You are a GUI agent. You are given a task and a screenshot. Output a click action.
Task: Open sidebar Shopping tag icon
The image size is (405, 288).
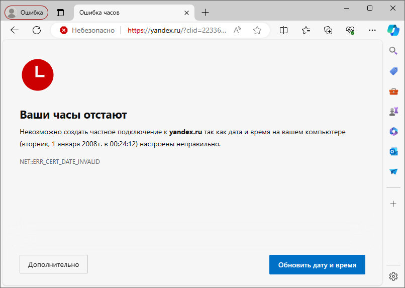pyautogui.click(x=393, y=71)
